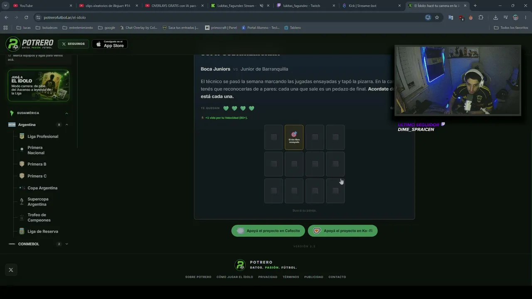532x299 pixels.
Task: Open the TÉRMINOS footer link
Action: 291,277
